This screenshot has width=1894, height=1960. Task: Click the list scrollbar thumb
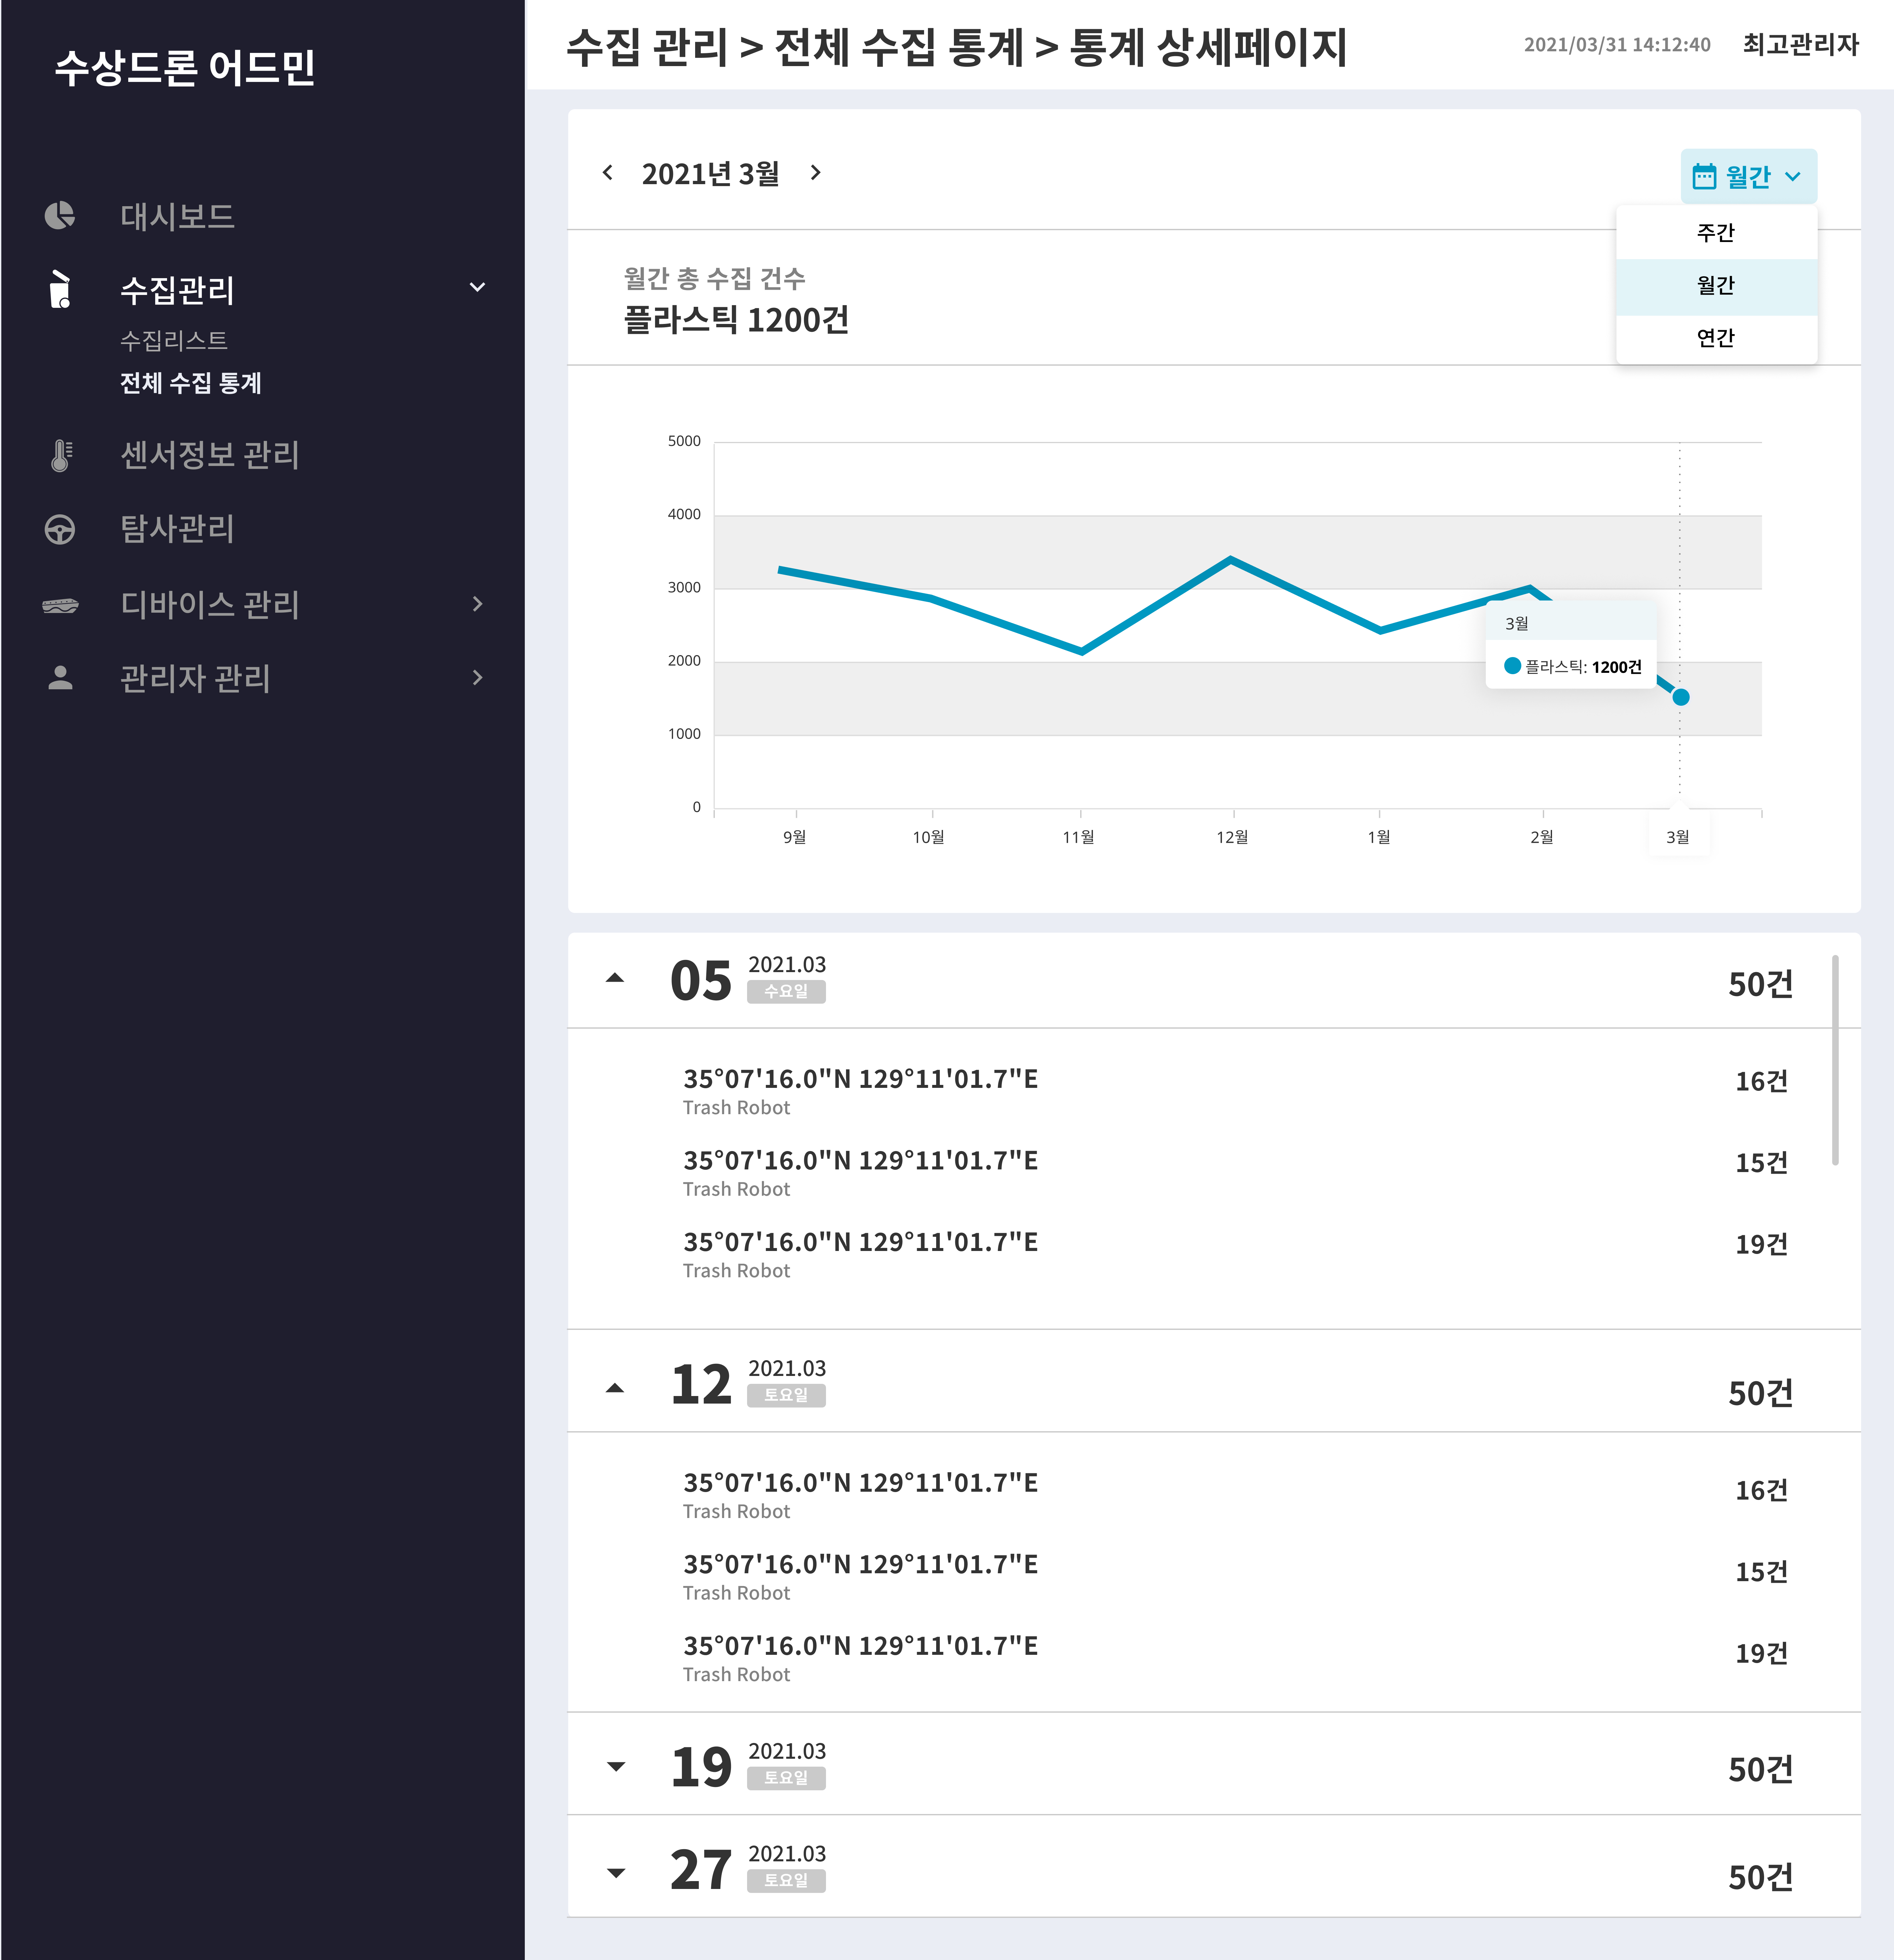[x=1835, y=1060]
